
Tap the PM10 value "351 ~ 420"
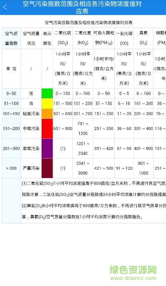[104, 148]
